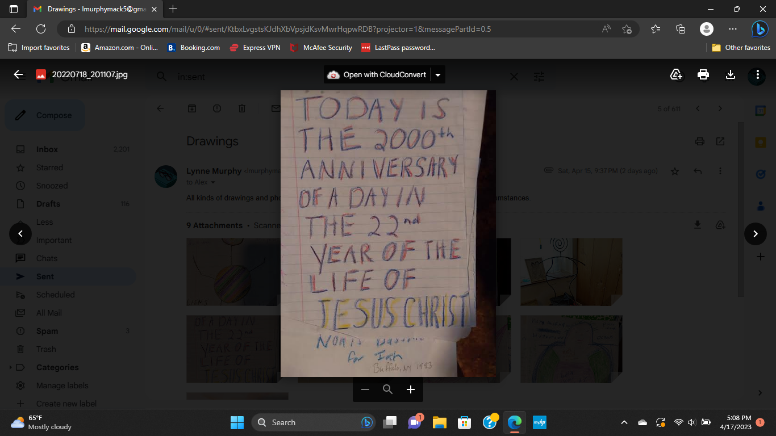Viewport: 776px width, 436px height.
Task: Print the image using the printer icon
Action: tap(703, 74)
